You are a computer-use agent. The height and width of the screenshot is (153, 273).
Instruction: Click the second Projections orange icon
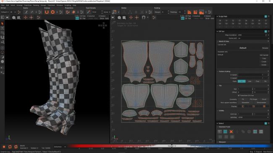coord(73,12)
